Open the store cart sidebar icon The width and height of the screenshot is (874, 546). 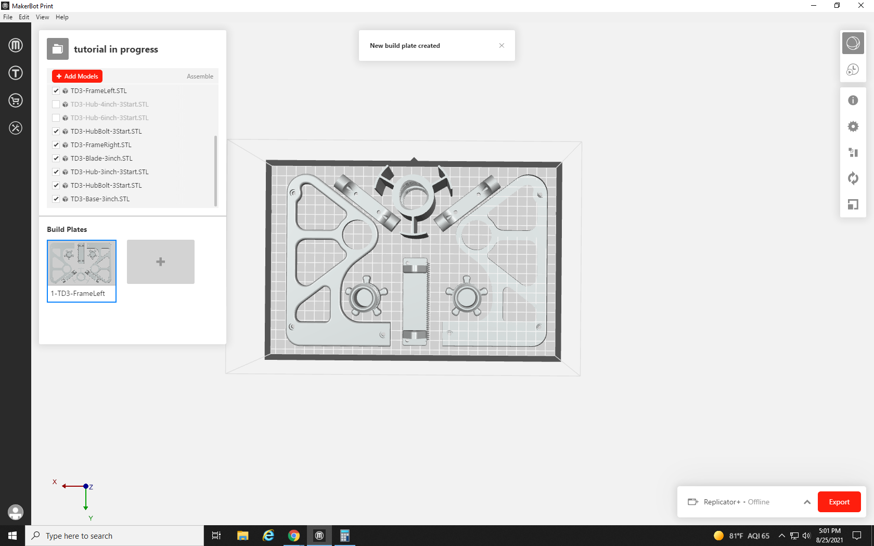[x=16, y=100]
